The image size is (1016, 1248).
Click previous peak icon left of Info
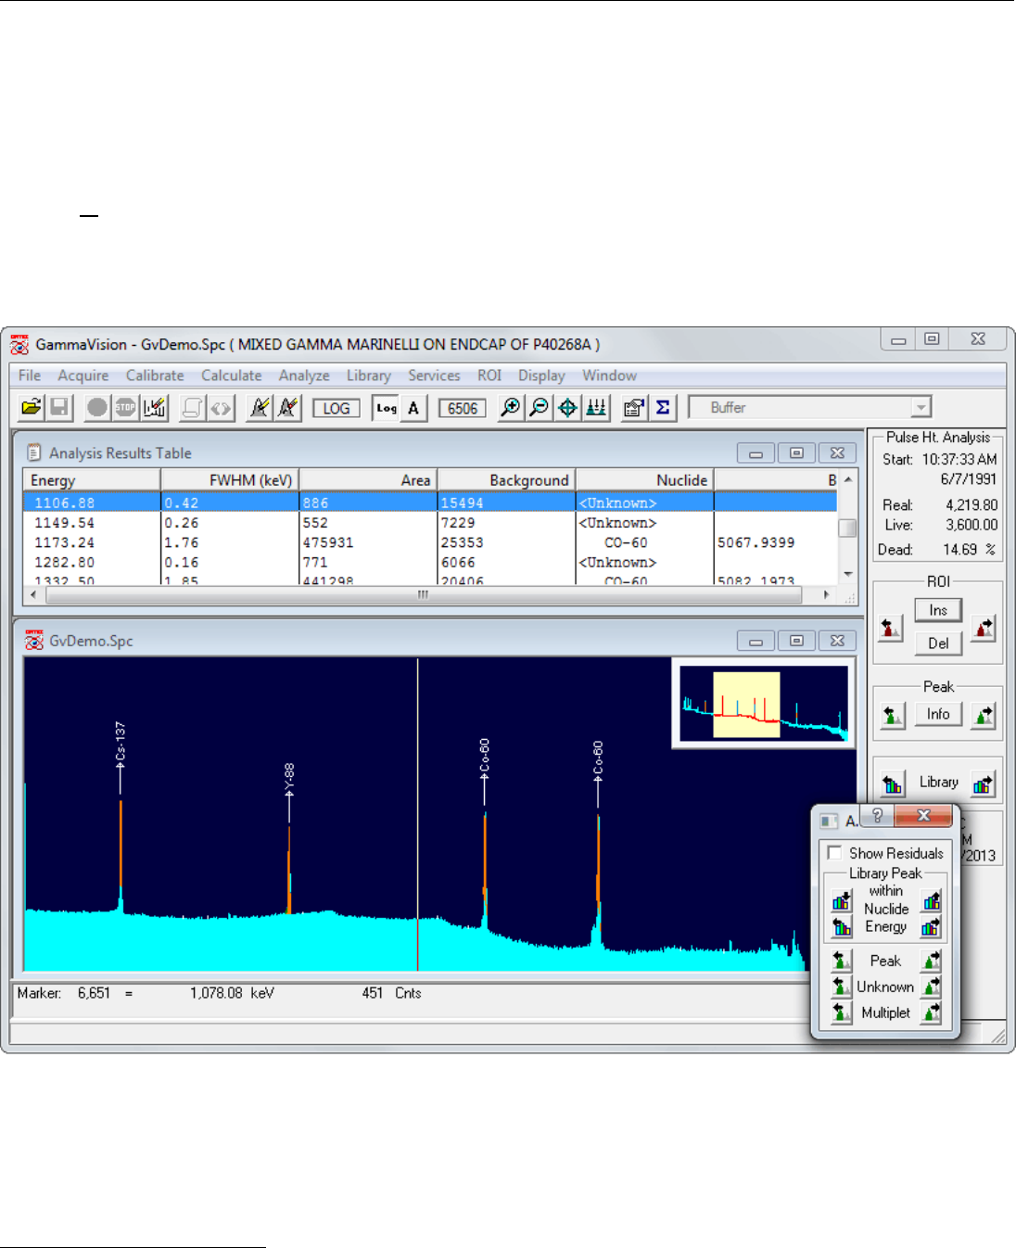coord(892,715)
